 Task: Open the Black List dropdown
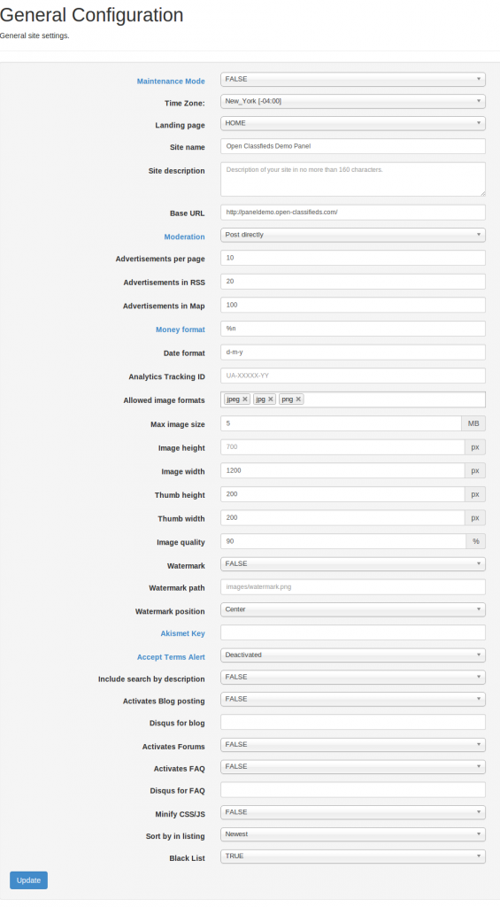tap(352, 856)
